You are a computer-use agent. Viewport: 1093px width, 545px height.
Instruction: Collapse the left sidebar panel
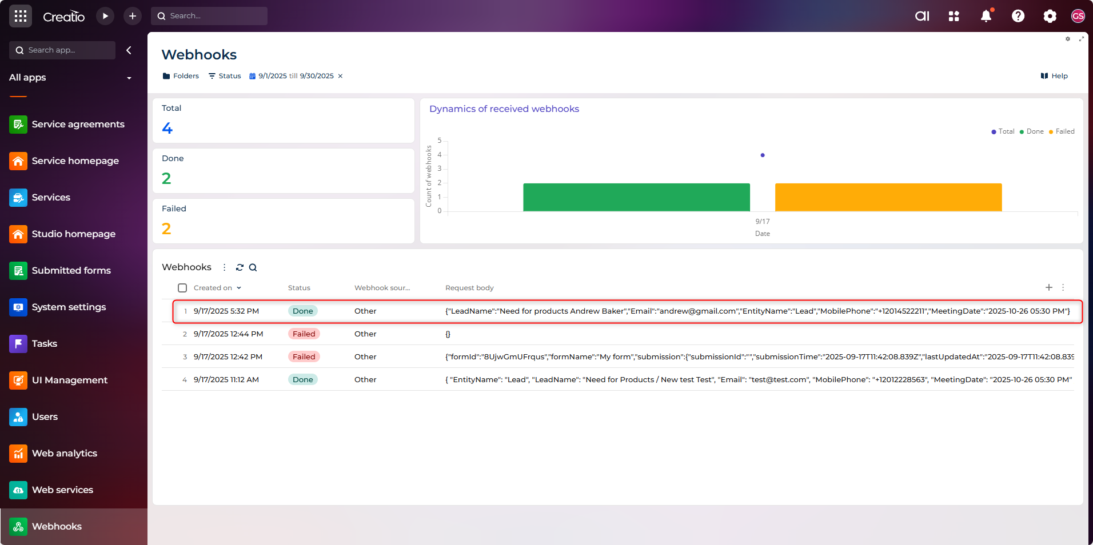coord(129,50)
